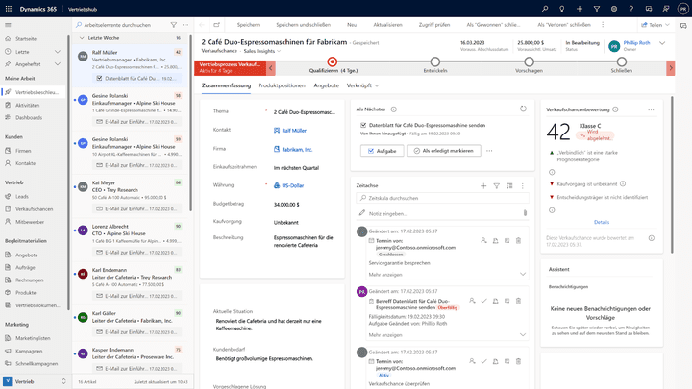Add a new timeline entry with the plus icon
The image size is (692, 389).
(x=483, y=185)
